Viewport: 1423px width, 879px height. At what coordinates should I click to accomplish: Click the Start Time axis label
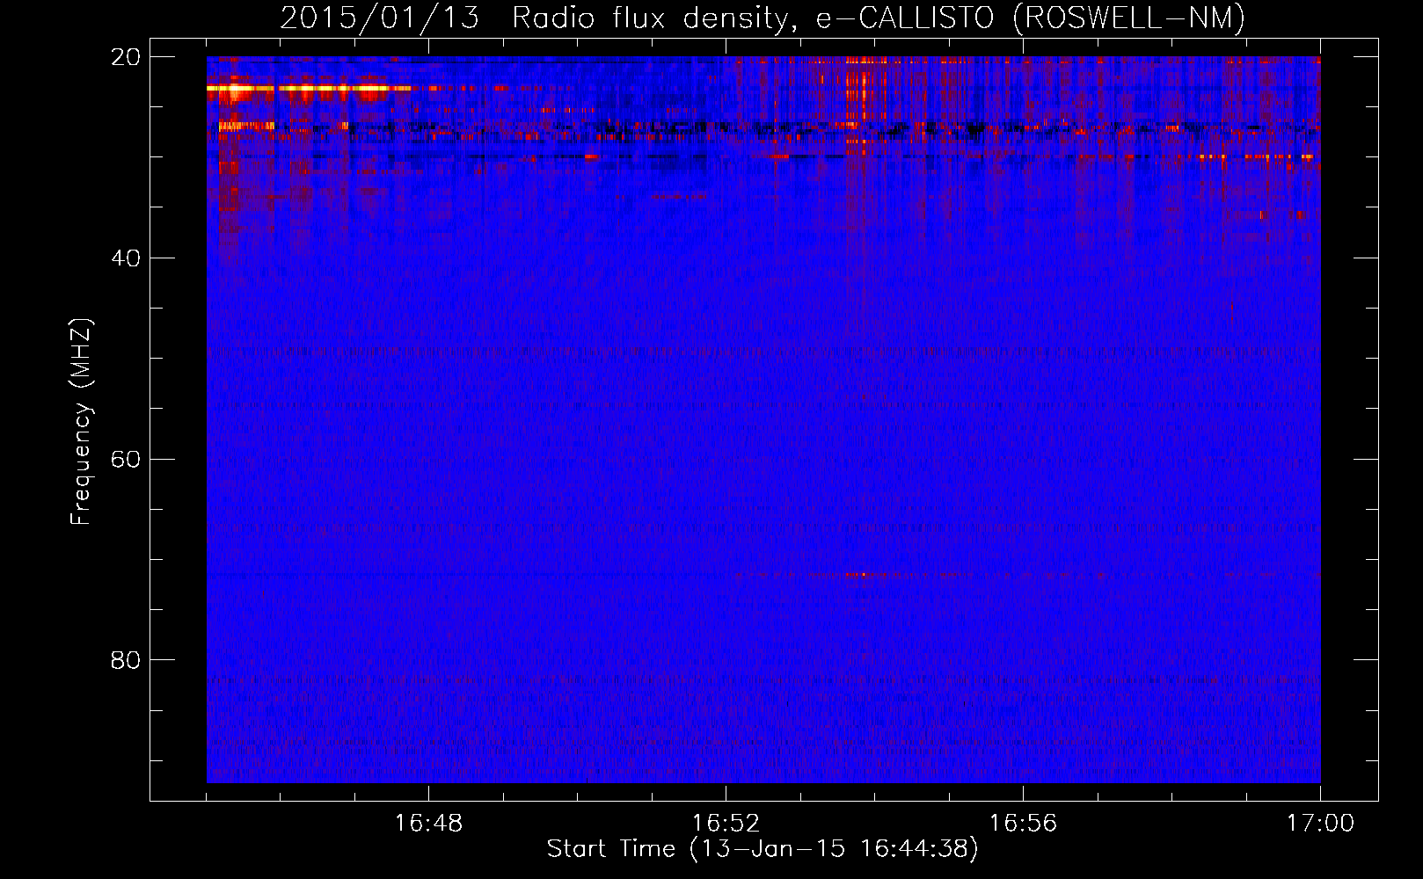(x=763, y=849)
